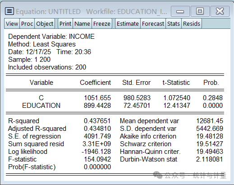Click coefficient value 899.4428
The height and width of the screenshot is (185, 234).
click(x=97, y=106)
